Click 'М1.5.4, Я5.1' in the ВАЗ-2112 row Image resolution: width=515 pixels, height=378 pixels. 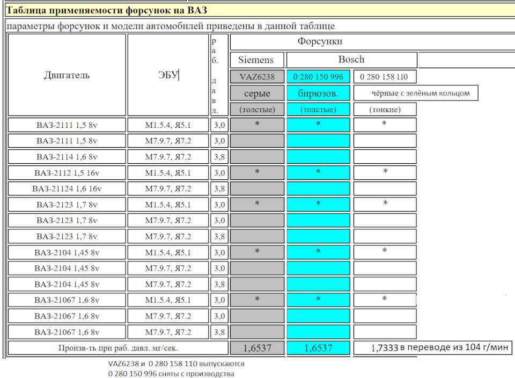click(x=168, y=172)
